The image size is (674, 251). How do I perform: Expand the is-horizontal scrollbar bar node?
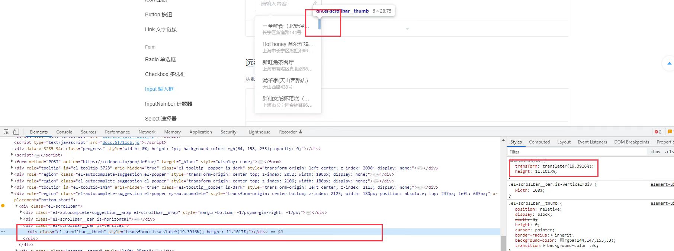coord(21,219)
